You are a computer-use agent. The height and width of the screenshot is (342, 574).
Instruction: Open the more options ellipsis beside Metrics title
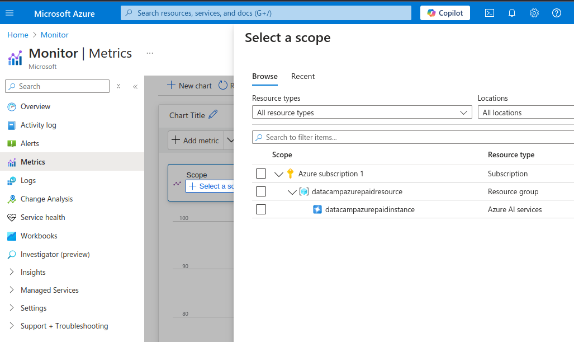(150, 53)
